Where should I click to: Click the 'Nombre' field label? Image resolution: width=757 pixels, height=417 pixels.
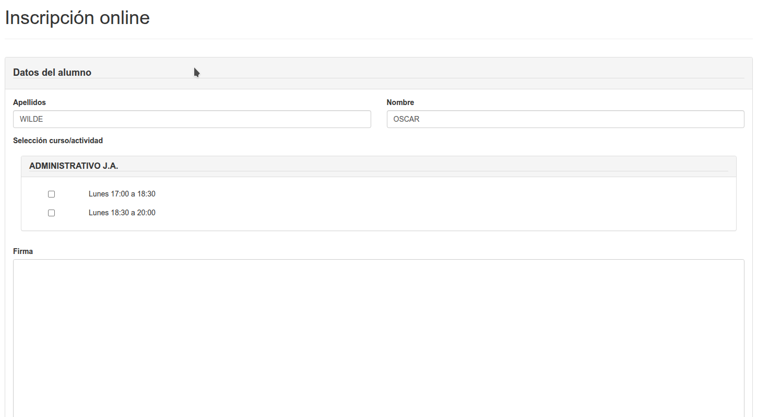pos(400,102)
